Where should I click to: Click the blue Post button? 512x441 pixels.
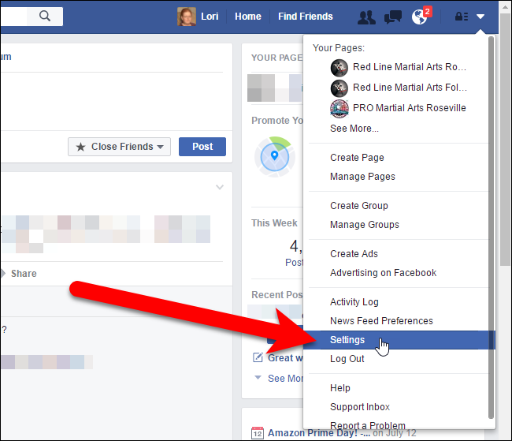coord(202,147)
